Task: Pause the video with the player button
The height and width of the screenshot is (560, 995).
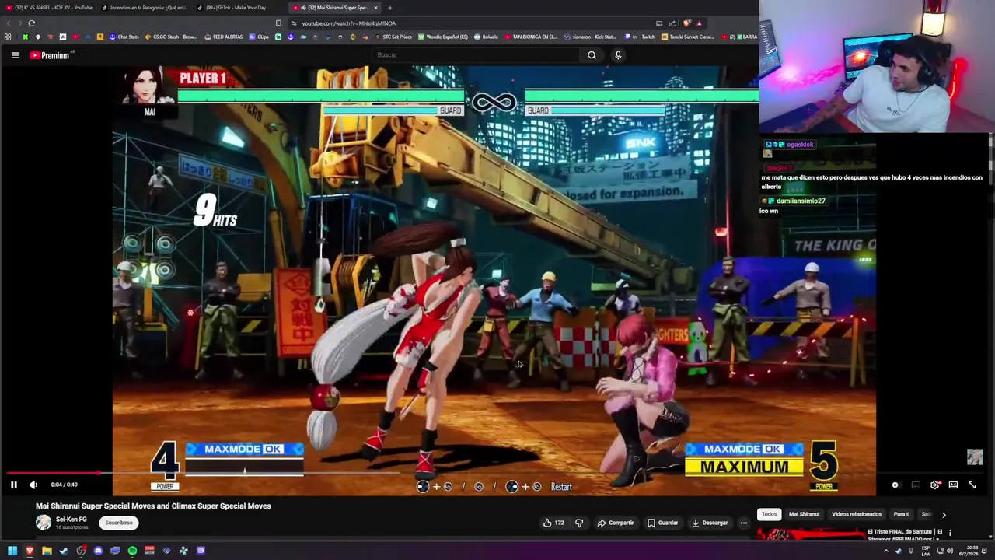Action: click(13, 485)
